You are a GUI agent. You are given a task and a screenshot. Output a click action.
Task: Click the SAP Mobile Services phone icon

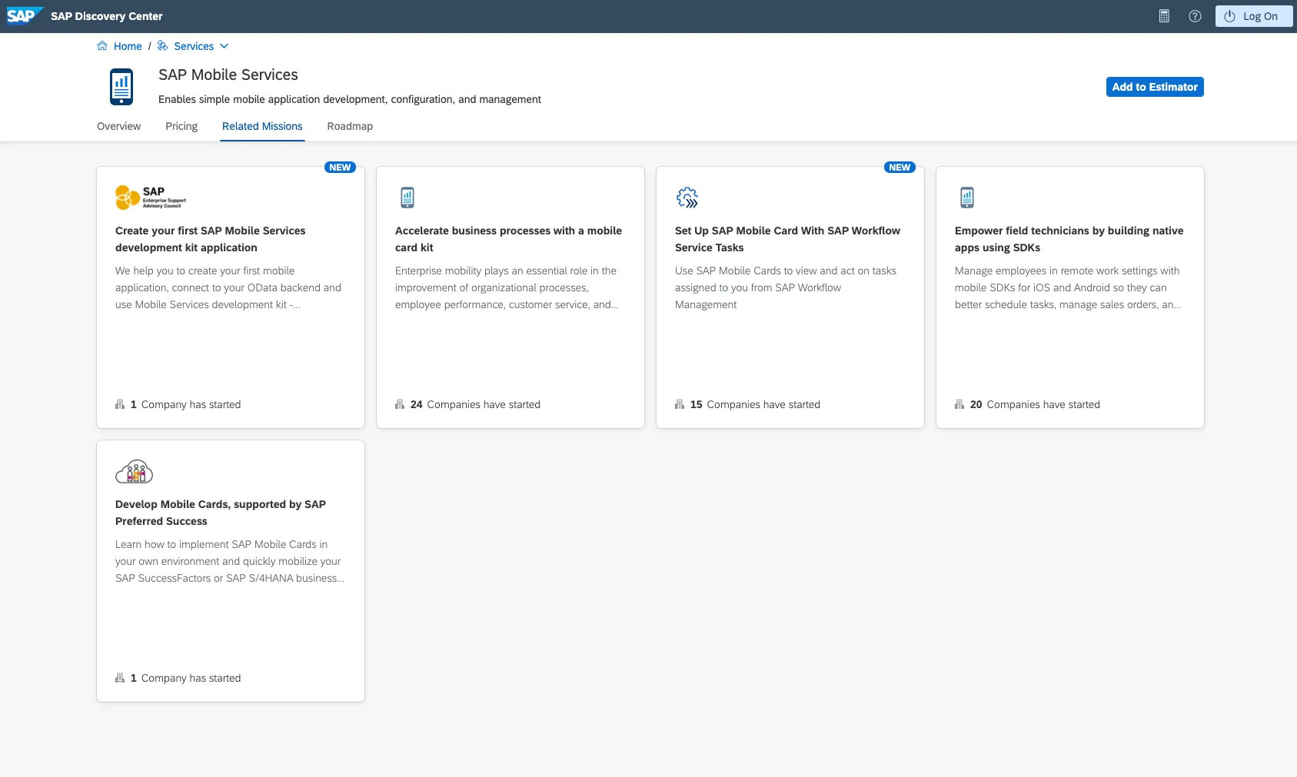[x=121, y=87]
